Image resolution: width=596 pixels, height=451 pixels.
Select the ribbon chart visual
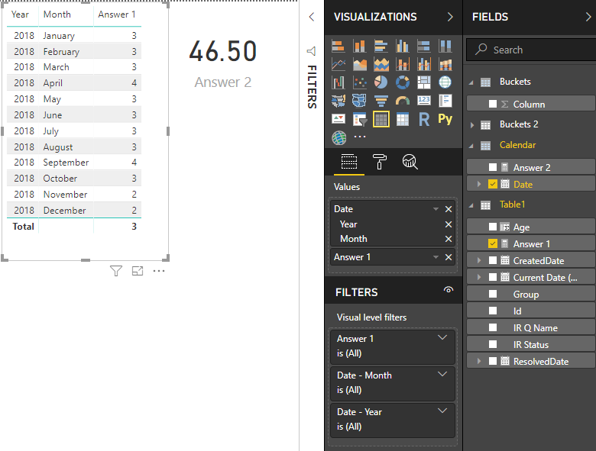point(445,64)
